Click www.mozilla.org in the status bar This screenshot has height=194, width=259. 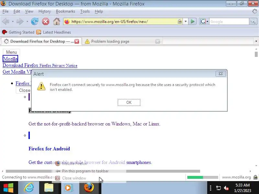coord(236,177)
